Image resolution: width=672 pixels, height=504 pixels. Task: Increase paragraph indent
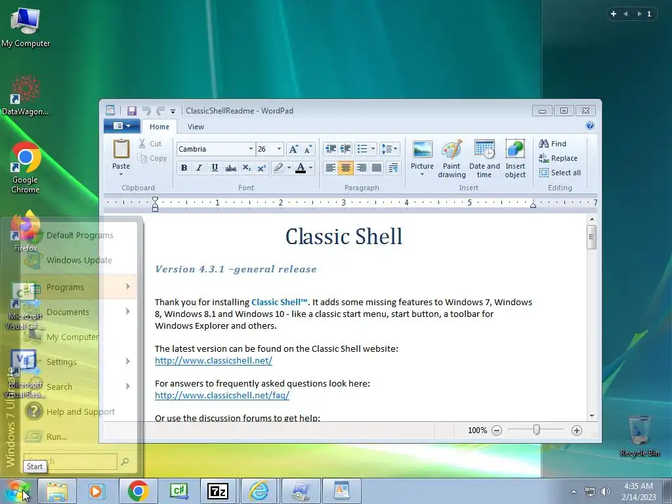[x=345, y=149]
